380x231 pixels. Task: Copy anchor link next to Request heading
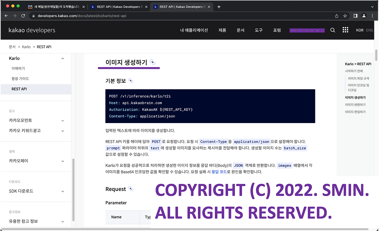[131, 189]
